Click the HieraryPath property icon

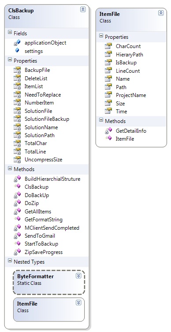click(x=108, y=54)
